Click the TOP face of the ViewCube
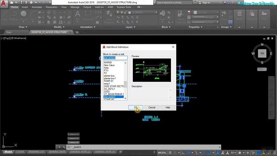The height and width of the screenshot is (156, 277). pos(262,53)
